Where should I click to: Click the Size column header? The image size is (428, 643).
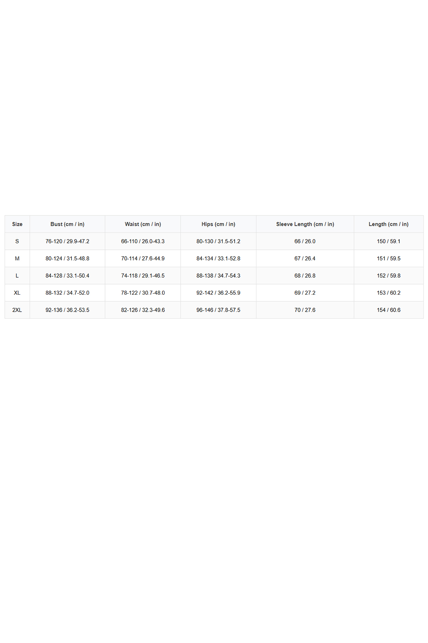(17, 224)
